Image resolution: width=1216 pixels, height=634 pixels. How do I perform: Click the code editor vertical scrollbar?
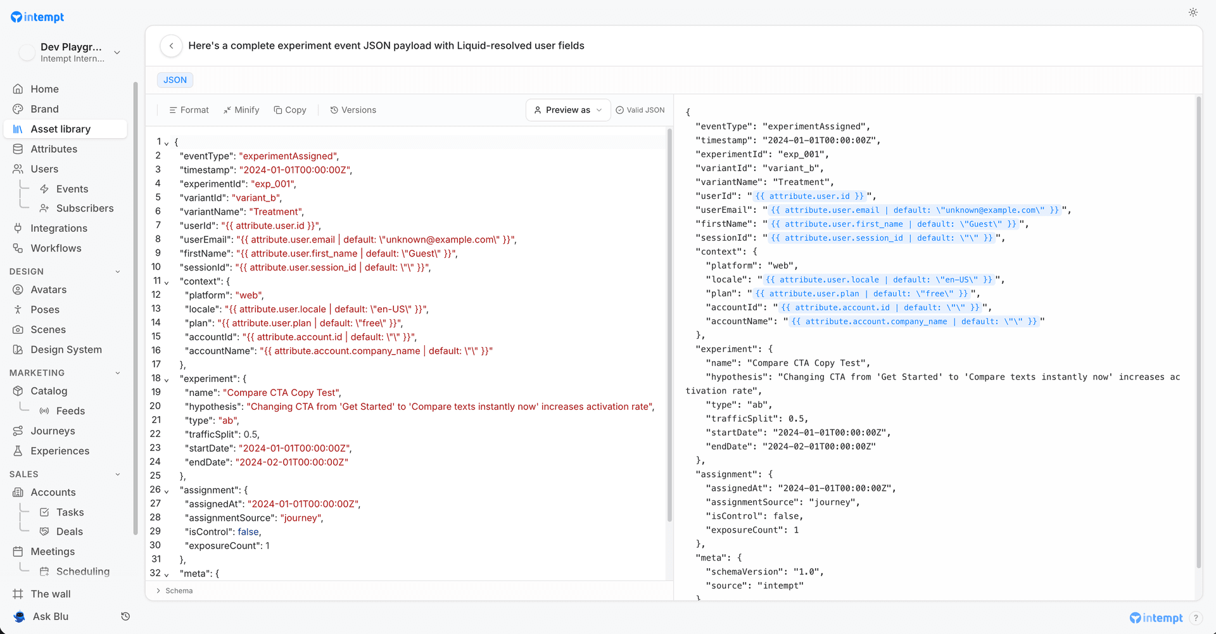click(669, 324)
